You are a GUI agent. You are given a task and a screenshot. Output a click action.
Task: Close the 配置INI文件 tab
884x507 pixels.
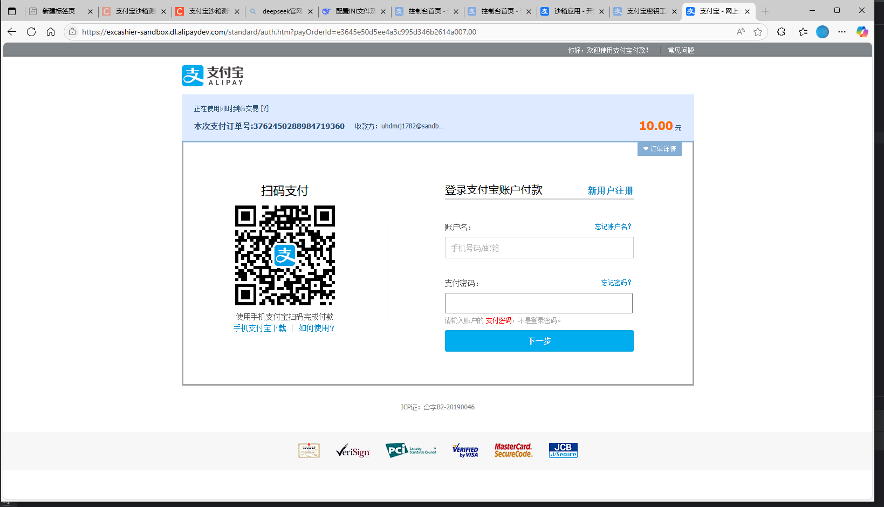pos(383,11)
